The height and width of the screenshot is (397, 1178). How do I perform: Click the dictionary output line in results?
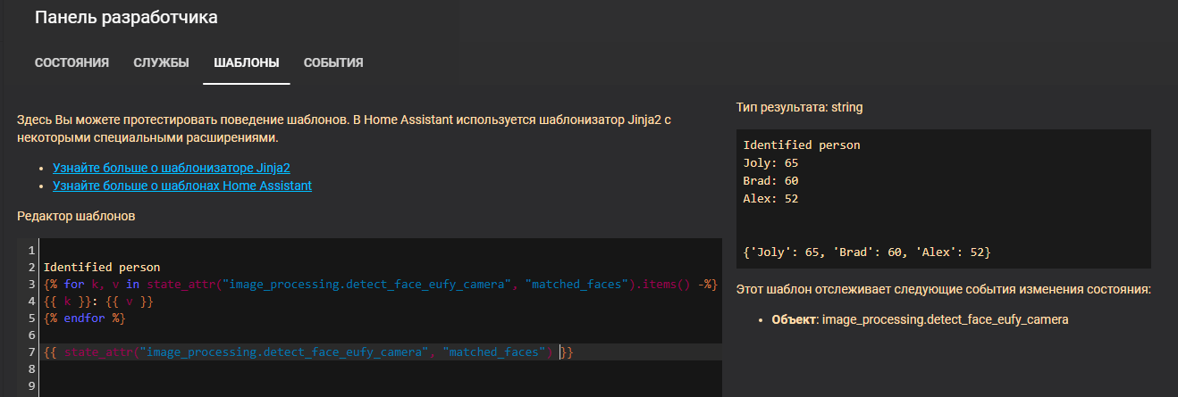(866, 252)
